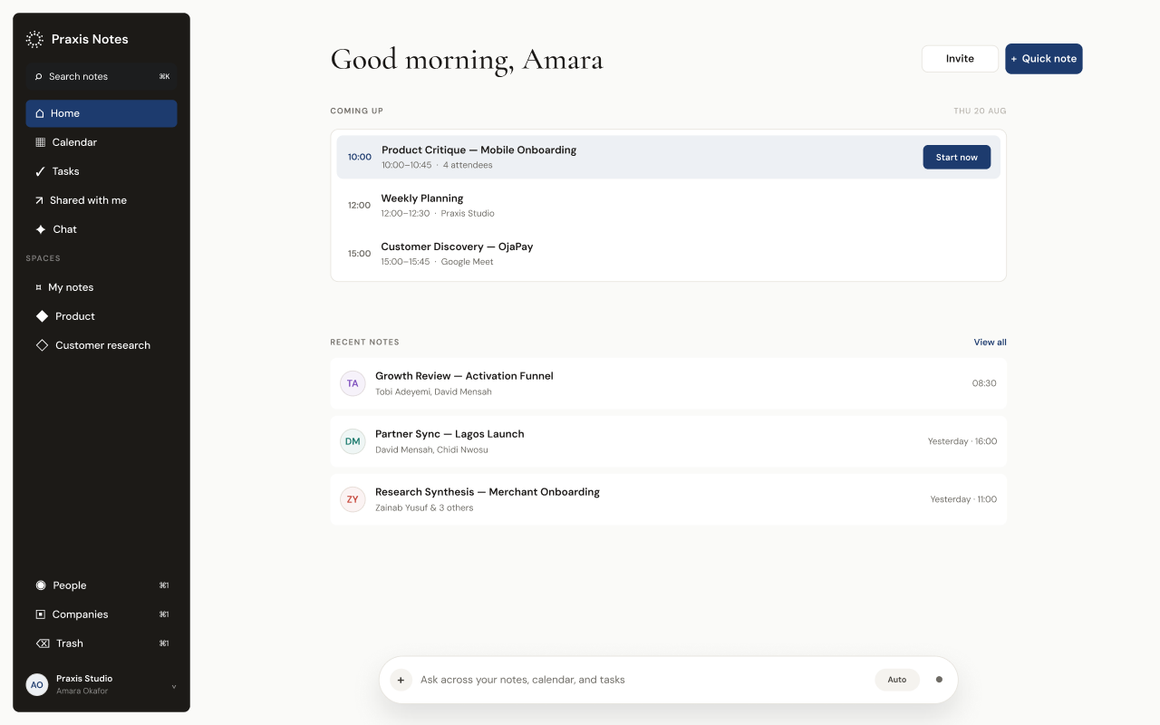Click the filled diamond Product icon
1160x725 pixels.
click(42, 316)
